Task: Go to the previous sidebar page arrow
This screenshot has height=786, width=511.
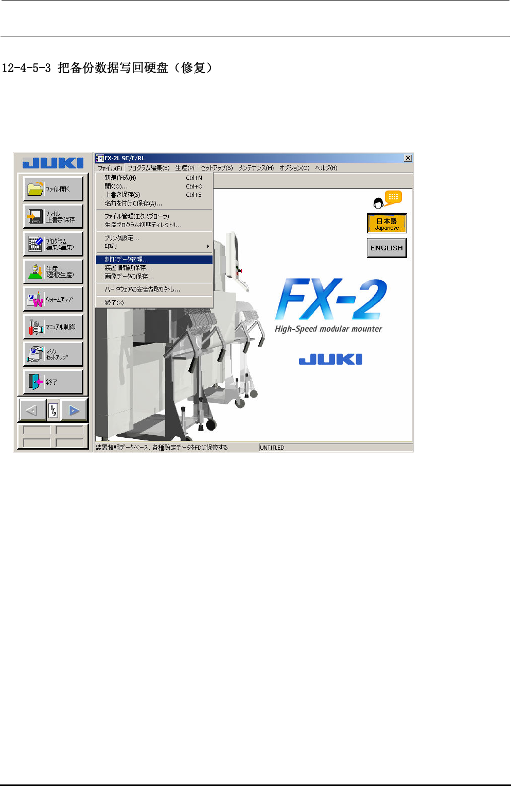Action: (x=32, y=411)
